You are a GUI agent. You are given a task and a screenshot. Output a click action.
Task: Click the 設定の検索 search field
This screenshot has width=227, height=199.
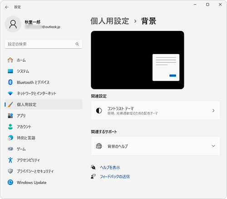pos(44,44)
